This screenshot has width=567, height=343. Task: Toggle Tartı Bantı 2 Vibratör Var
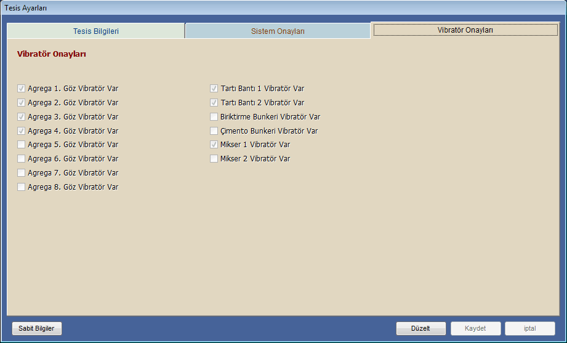point(214,103)
